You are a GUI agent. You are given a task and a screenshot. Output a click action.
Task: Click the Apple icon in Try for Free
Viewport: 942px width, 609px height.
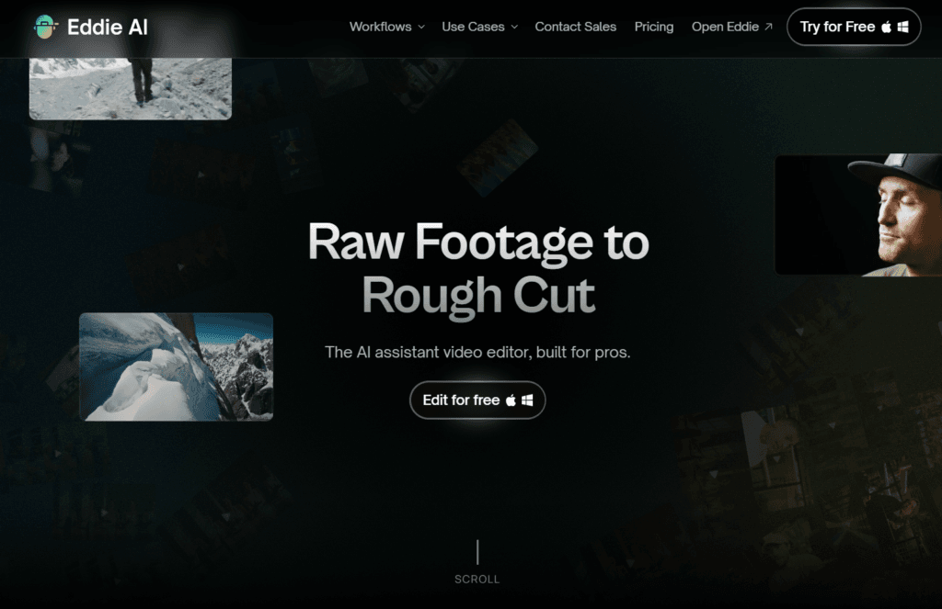[888, 26]
